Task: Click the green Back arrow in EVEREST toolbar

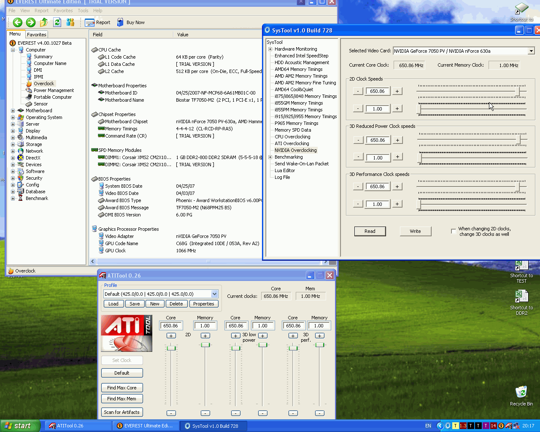Action: [x=18, y=22]
